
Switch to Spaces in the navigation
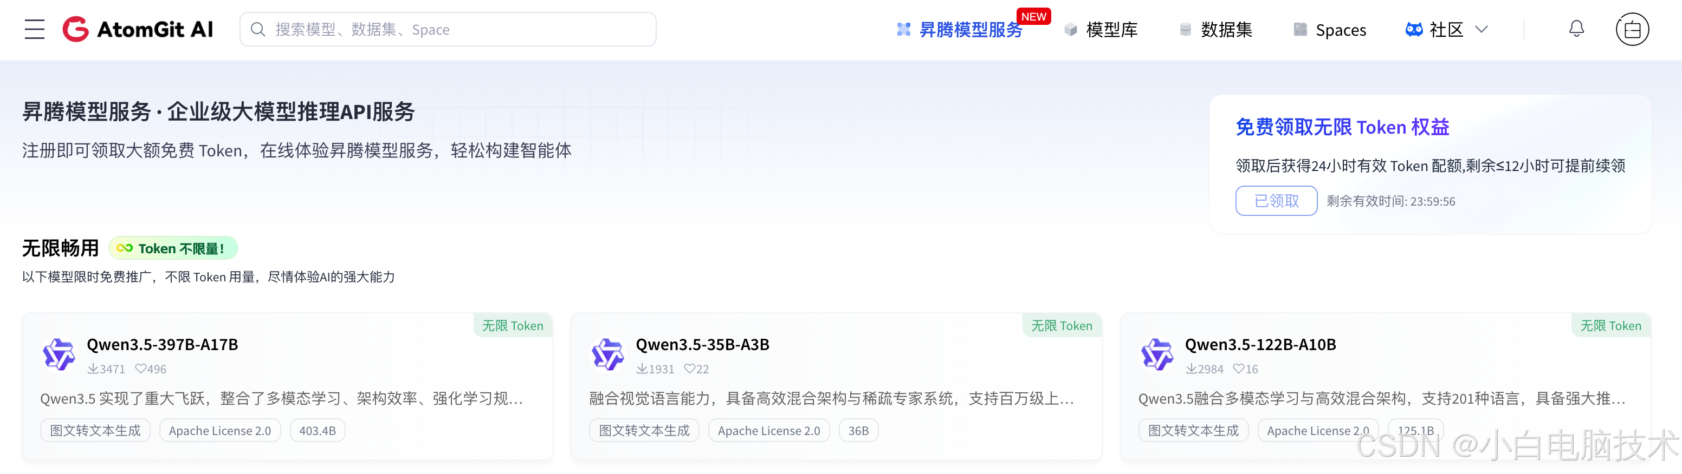point(1329,30)
